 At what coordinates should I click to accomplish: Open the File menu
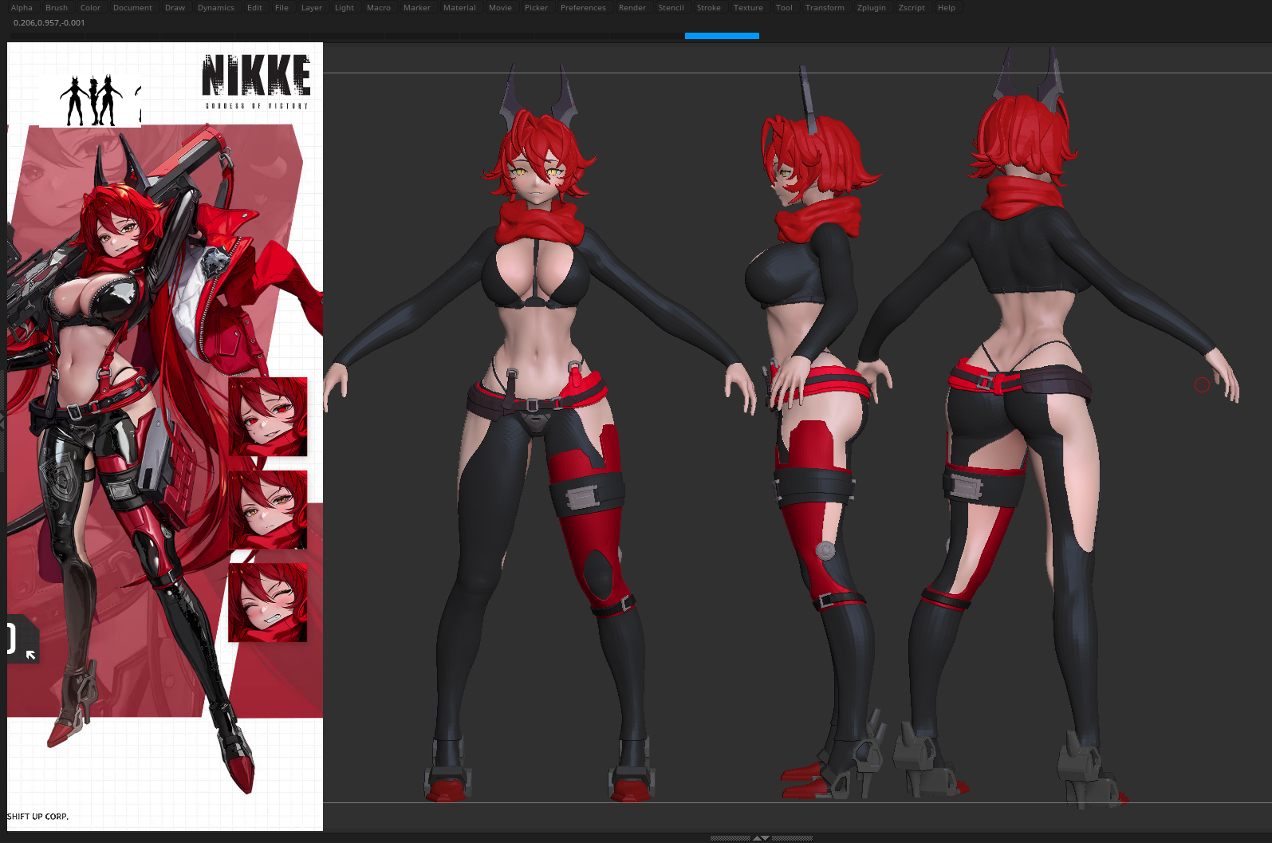[x=282, y=8]
